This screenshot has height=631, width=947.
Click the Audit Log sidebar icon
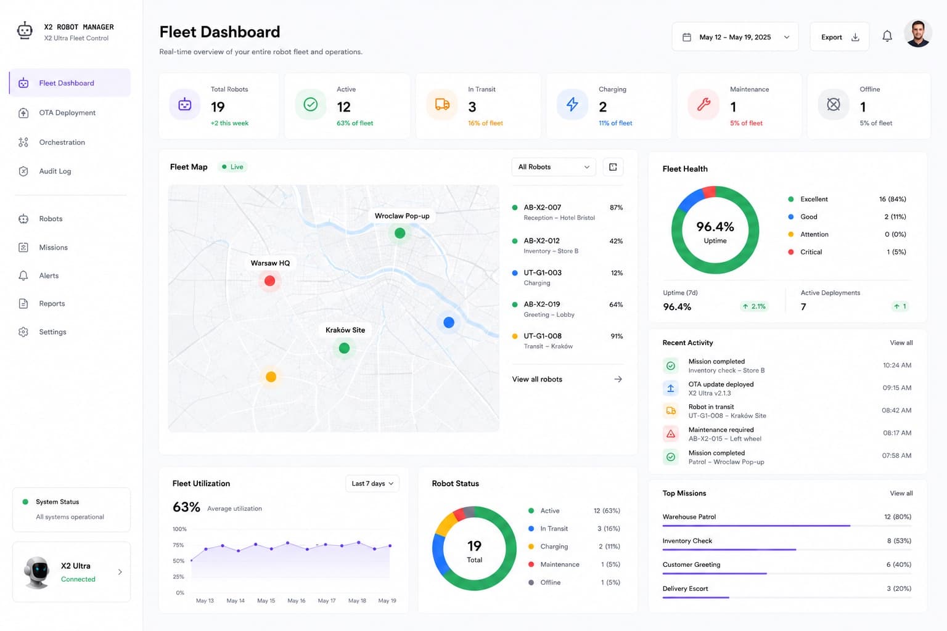pos(23,171)
